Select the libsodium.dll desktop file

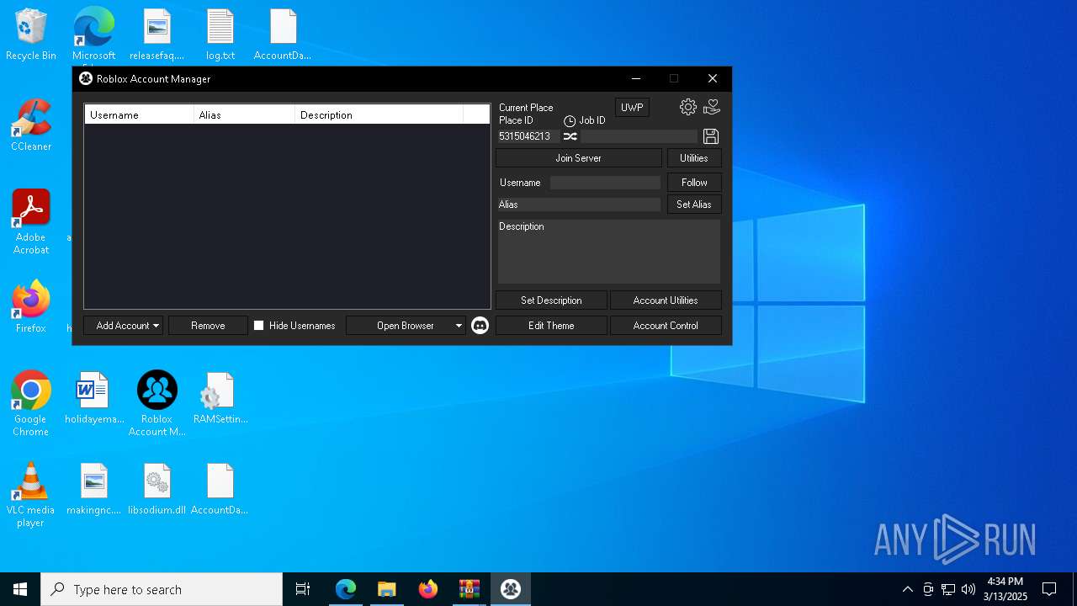pyautogui.click(x=157, y=489)
